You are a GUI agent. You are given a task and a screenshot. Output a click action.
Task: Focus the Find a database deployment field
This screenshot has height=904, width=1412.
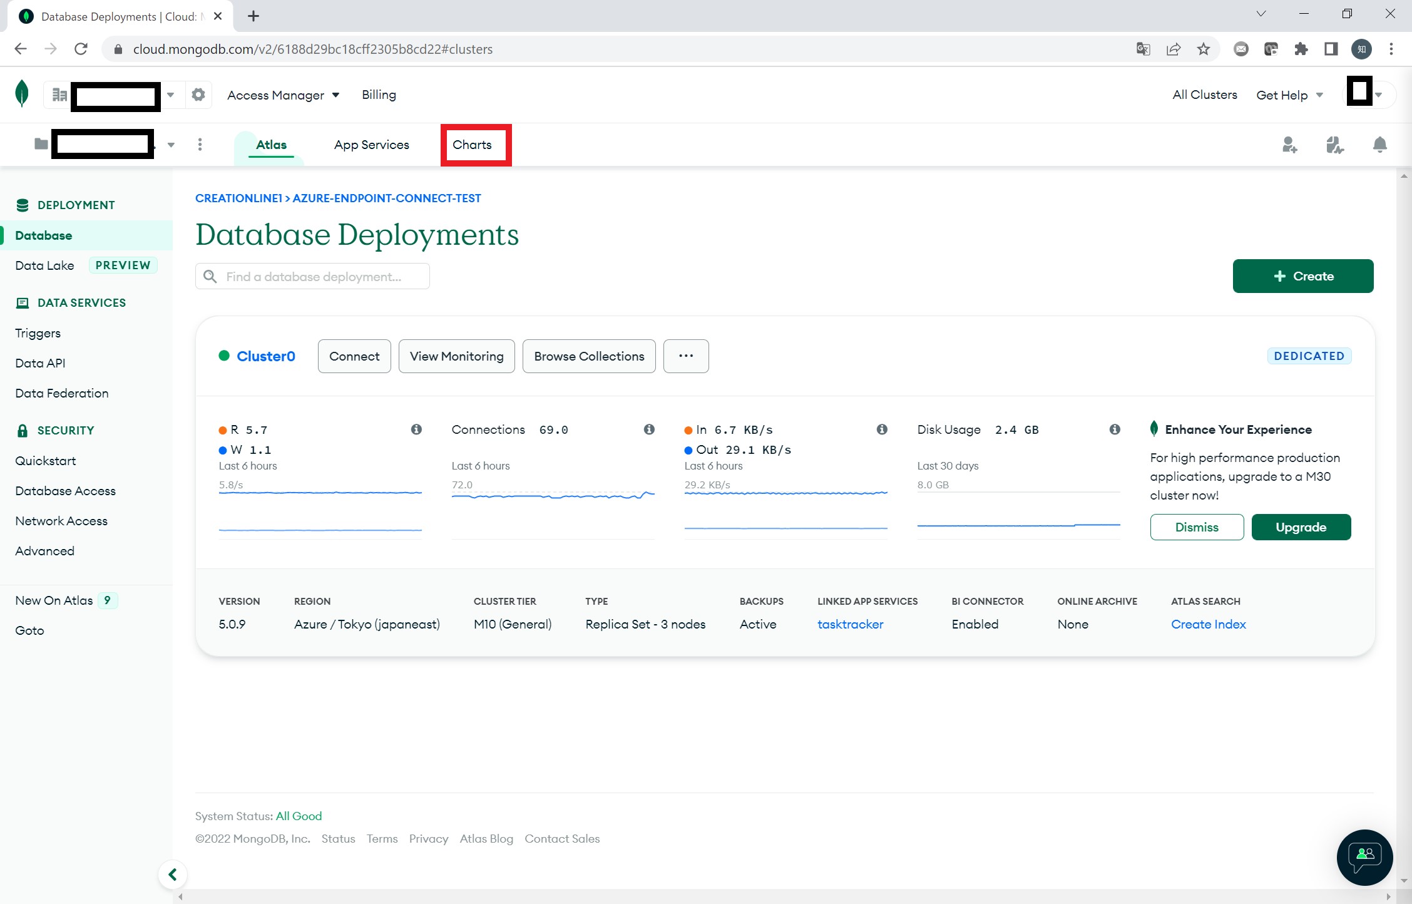[312, 276]
